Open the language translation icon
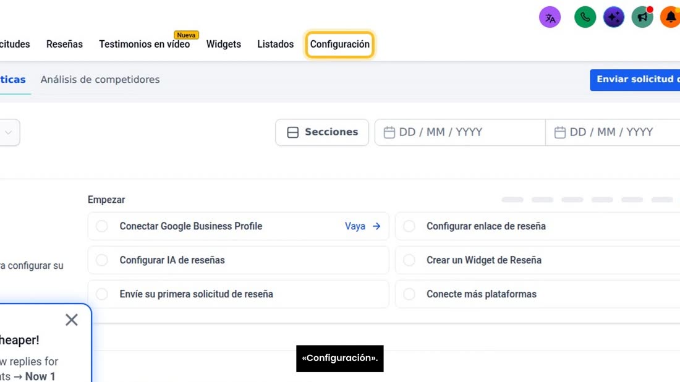Screen dimensions: 680x382 click(x=550, y=17)
